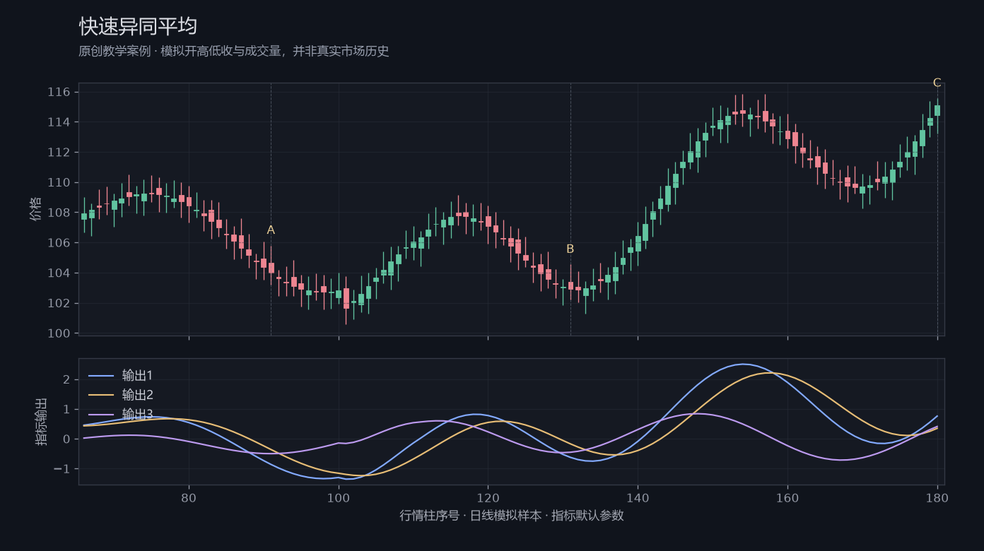This screenshot has width=984, height=551.
Task: Click annotation marker A on the price chart
Action: (271, 230)
